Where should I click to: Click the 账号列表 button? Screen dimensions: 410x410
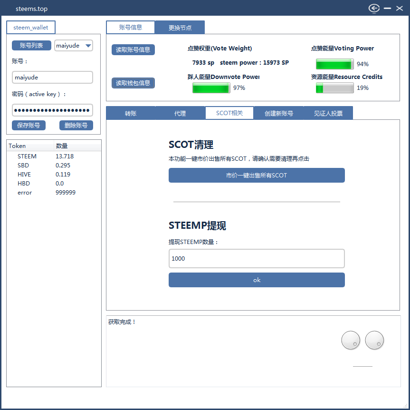(31, 45)
